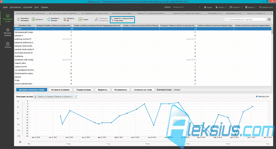Click the Проверить позиции refresh icon
This screenshot has width=276, height=149.
[x=49, y=19]
